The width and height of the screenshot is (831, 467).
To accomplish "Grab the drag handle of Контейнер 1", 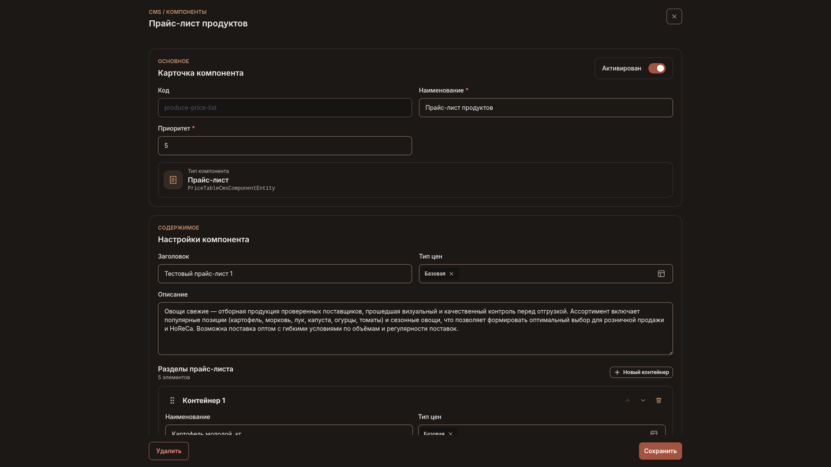I will (172, 401).
